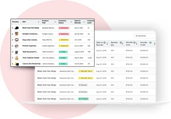Select SKU text Camco-Ext-PowerGrip

[x=31, y=64]
